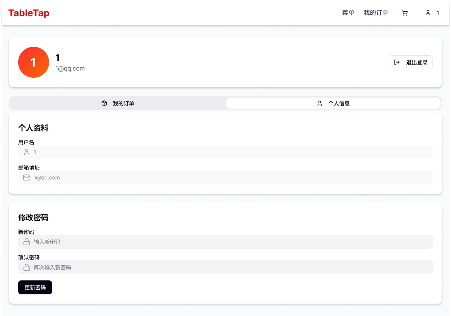
Task: Click the 个人资料 heading
Action: pyautogui.click(x=33, y=128)
